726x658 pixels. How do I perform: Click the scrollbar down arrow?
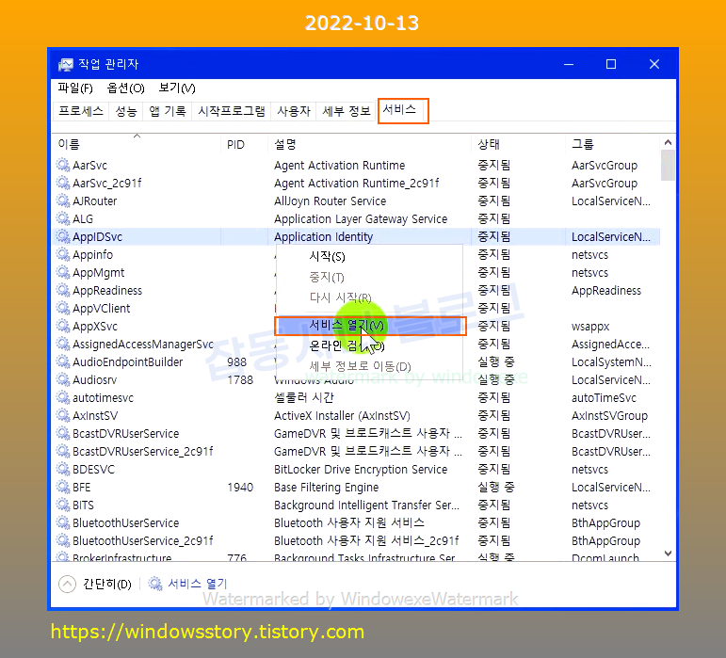pos(668,554)
